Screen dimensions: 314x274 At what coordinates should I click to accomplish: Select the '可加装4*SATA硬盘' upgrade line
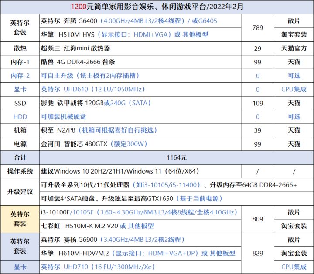click(177, 199)
